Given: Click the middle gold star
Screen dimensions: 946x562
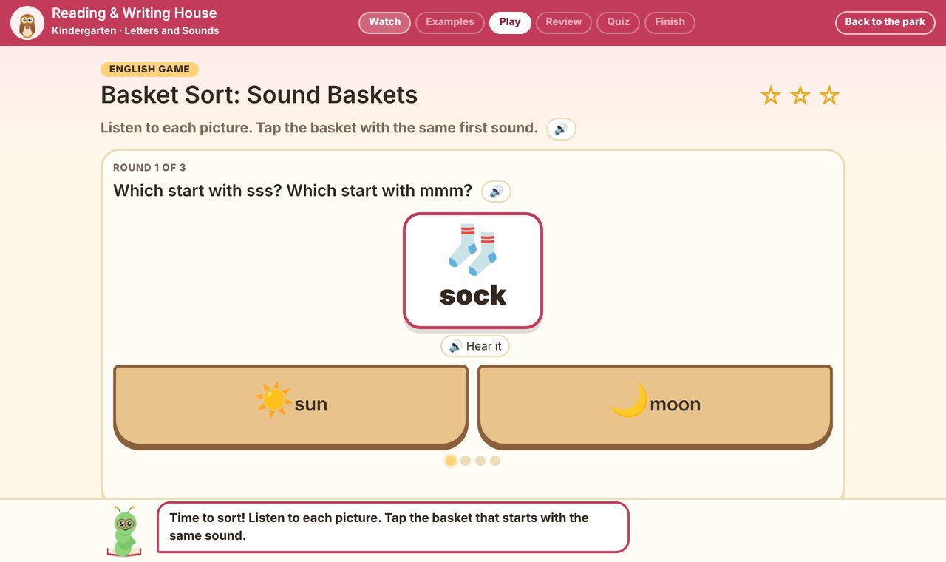Looking at the screenshot, I should pos(800,95).
